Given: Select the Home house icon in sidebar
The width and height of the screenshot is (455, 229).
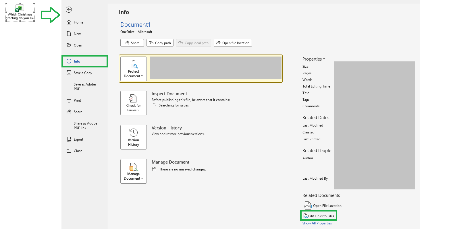Looking at the screenshot, I should pos(69,22).
